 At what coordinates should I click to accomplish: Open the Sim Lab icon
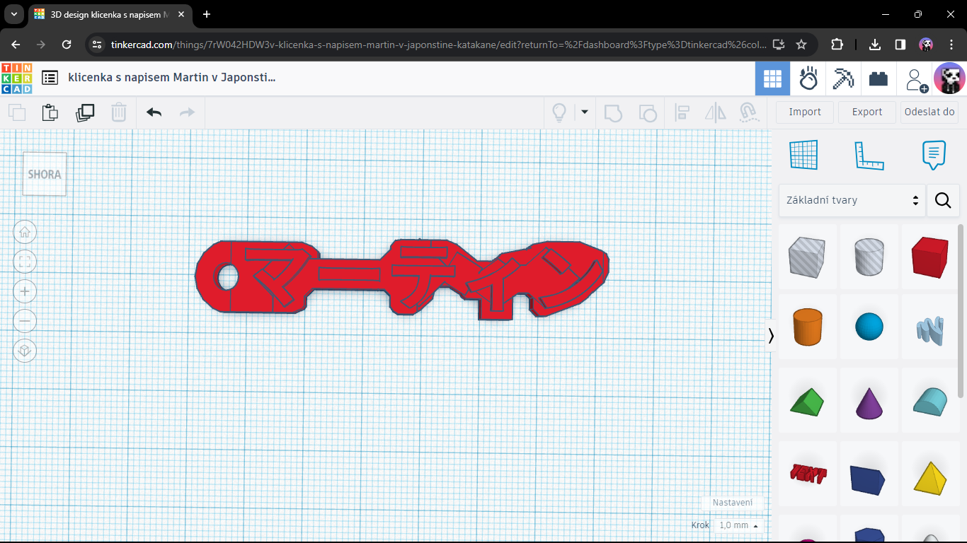pyautogui.click(x=808, y=78)
